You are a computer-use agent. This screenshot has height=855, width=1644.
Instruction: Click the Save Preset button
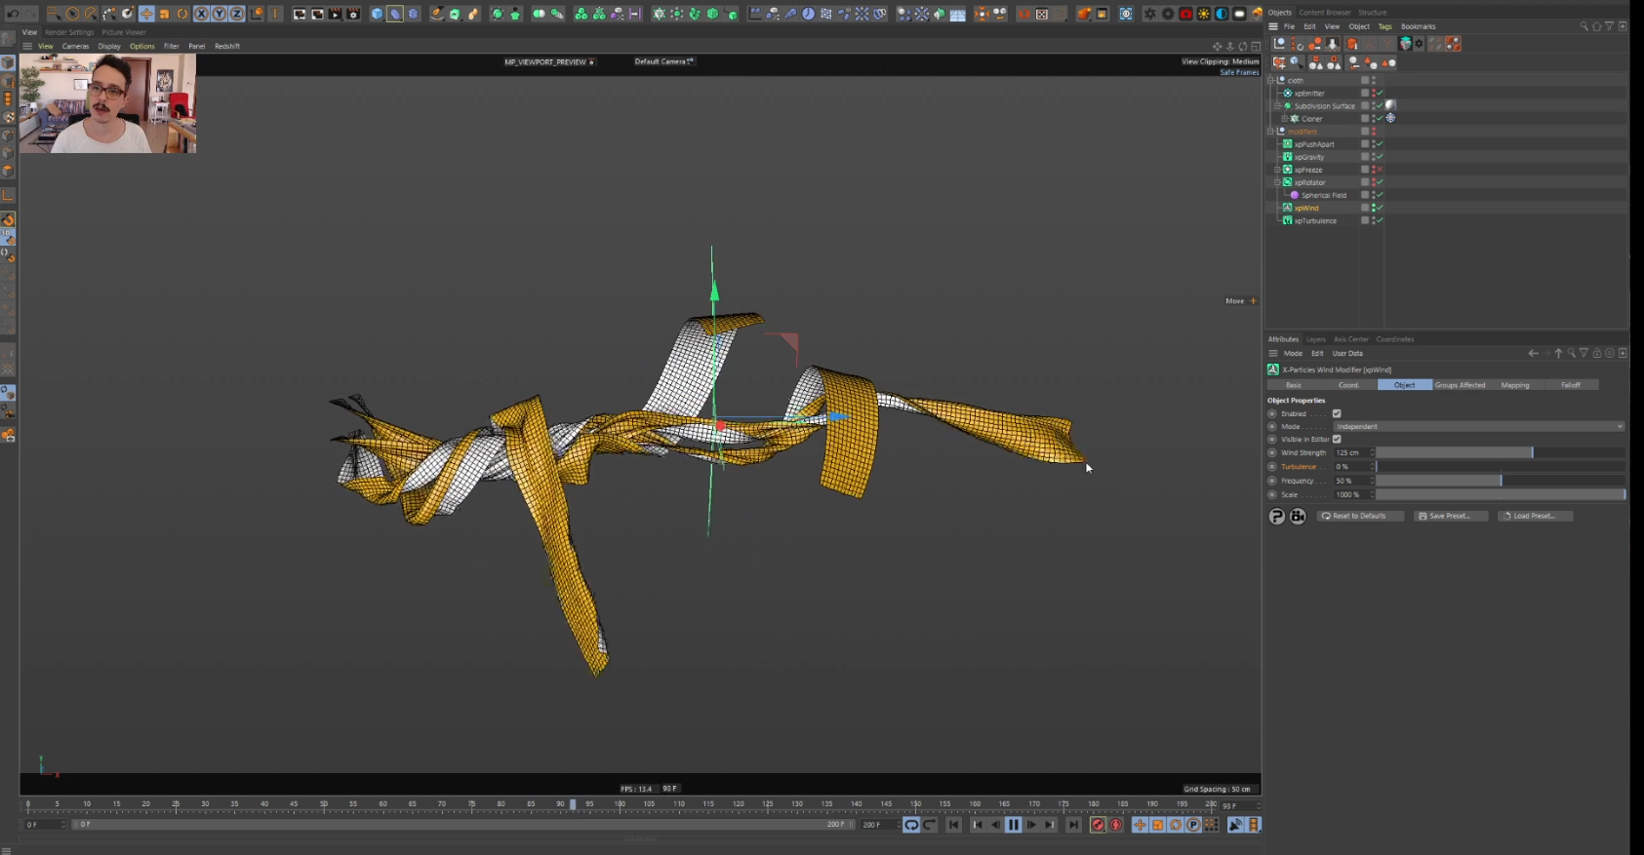pos(1450,516)
